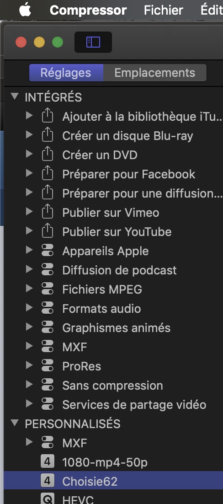Switch to the Réglages tab
The width and height of the screenshot is (223, 504).
coord(66,73)
